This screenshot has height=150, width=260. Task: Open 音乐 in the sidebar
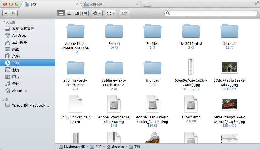pos(28,84)
